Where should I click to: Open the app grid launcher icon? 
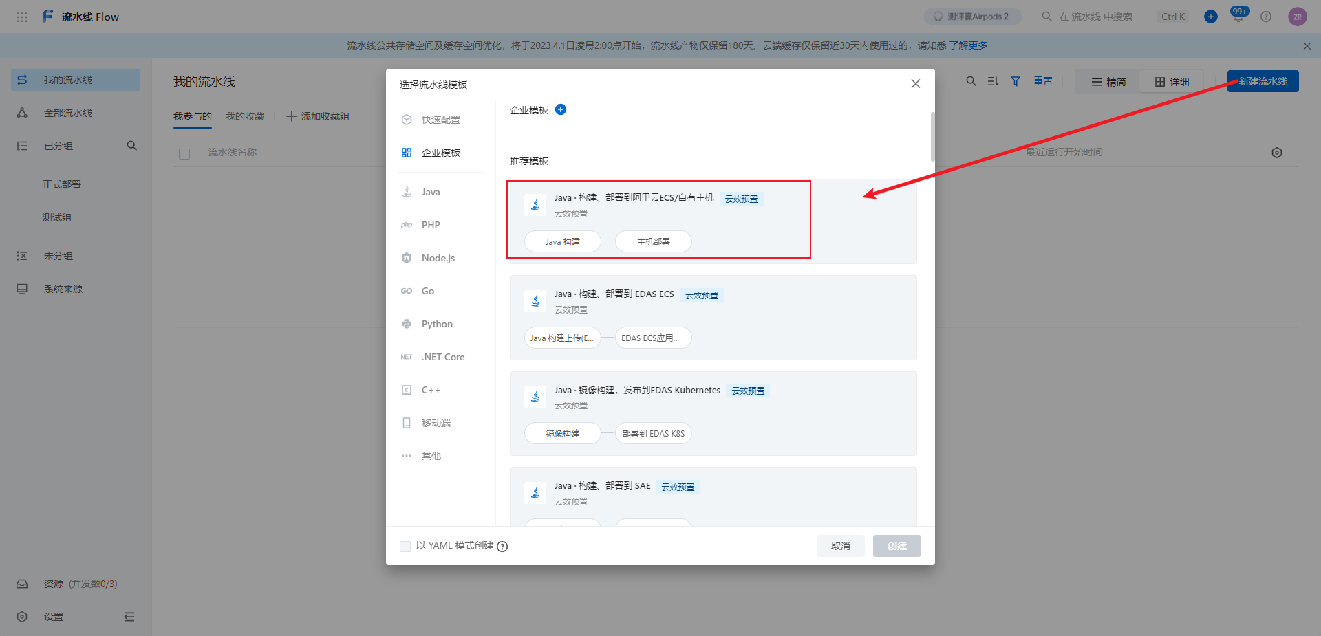click(22, 17)
